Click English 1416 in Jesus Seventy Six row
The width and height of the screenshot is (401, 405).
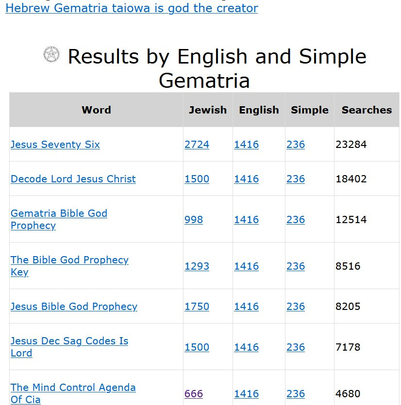(x=246, y=145)
